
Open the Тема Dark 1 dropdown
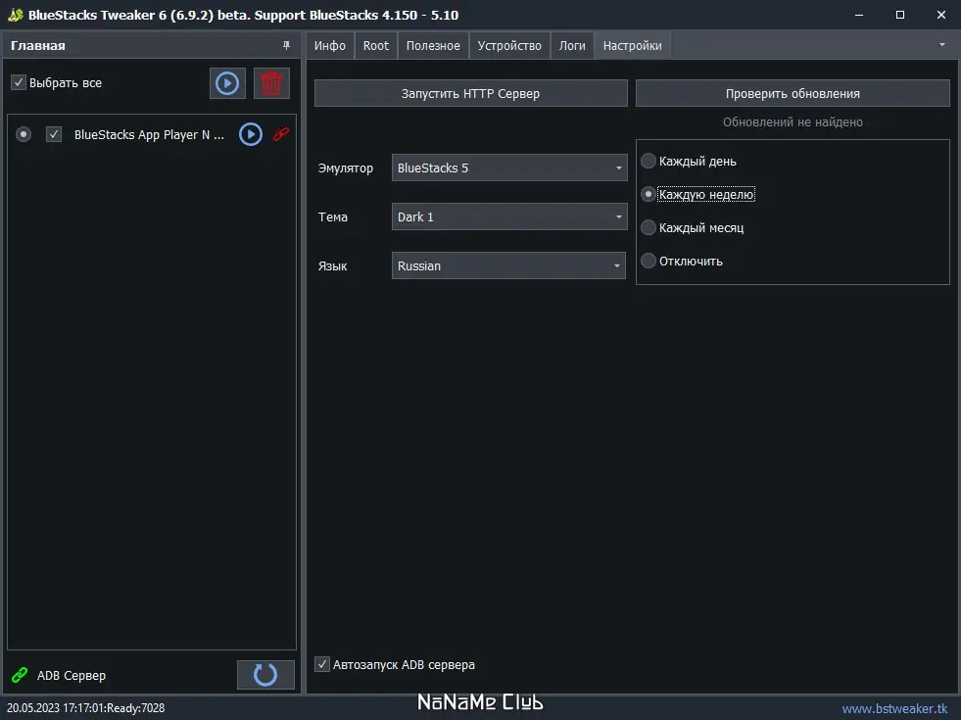(x=509, y=216)
